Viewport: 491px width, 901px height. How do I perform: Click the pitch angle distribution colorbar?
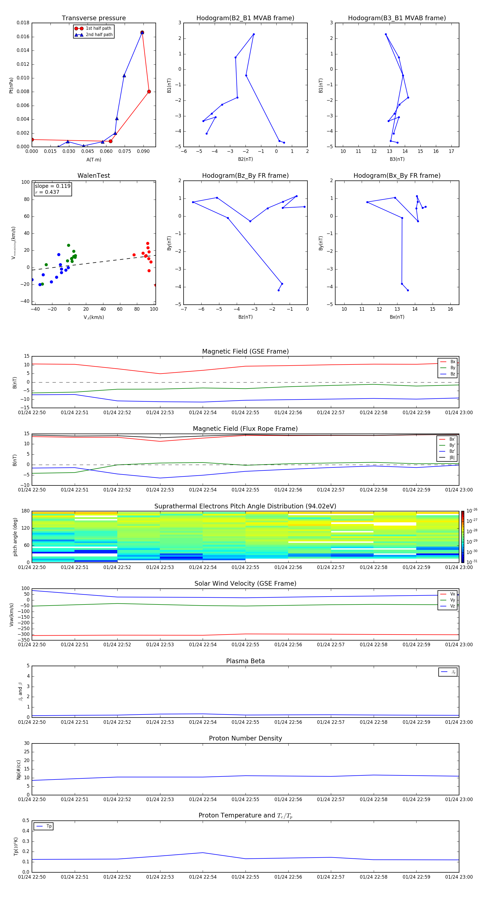(462, 536)
